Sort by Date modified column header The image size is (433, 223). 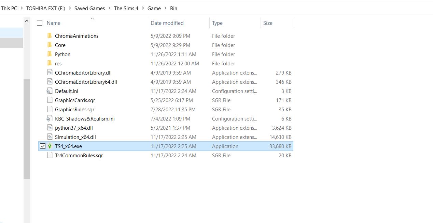[x=167, y=23]
